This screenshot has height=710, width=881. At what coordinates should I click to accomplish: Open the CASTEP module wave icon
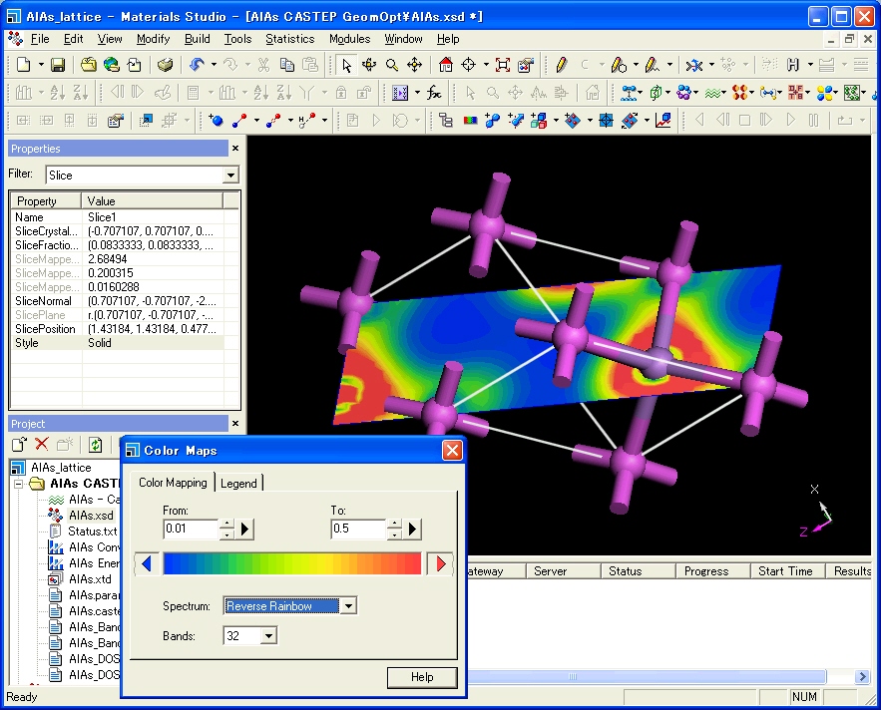pyautogui.click(x=712, y=93)
